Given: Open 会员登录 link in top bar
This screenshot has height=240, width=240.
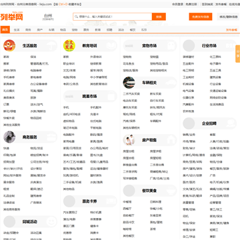Looking at the screenshot, I should point(177,4).
